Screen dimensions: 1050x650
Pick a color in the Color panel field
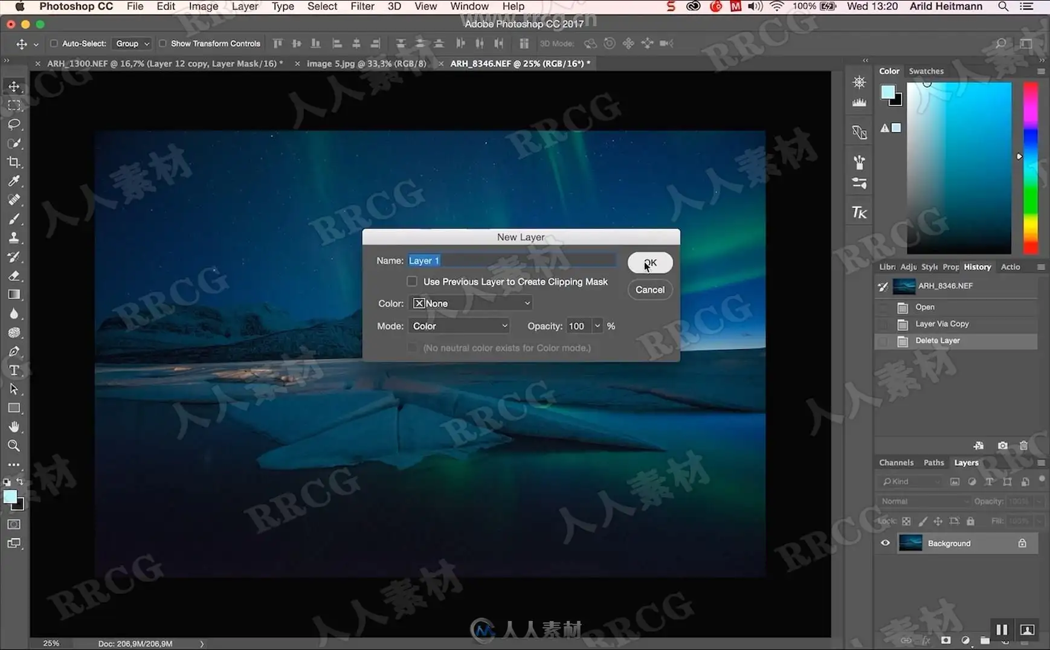[959, 168]
